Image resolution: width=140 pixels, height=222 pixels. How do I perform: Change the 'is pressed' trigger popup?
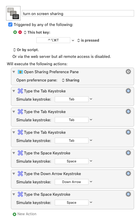[88, 40]
